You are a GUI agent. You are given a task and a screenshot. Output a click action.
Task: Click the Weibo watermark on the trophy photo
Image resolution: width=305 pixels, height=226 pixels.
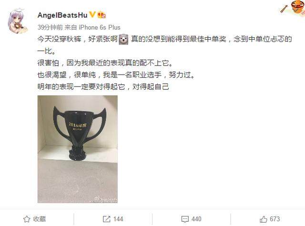[x=106, y=199]
